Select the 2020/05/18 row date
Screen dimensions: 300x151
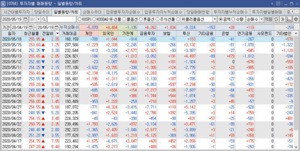click(11, 39)
